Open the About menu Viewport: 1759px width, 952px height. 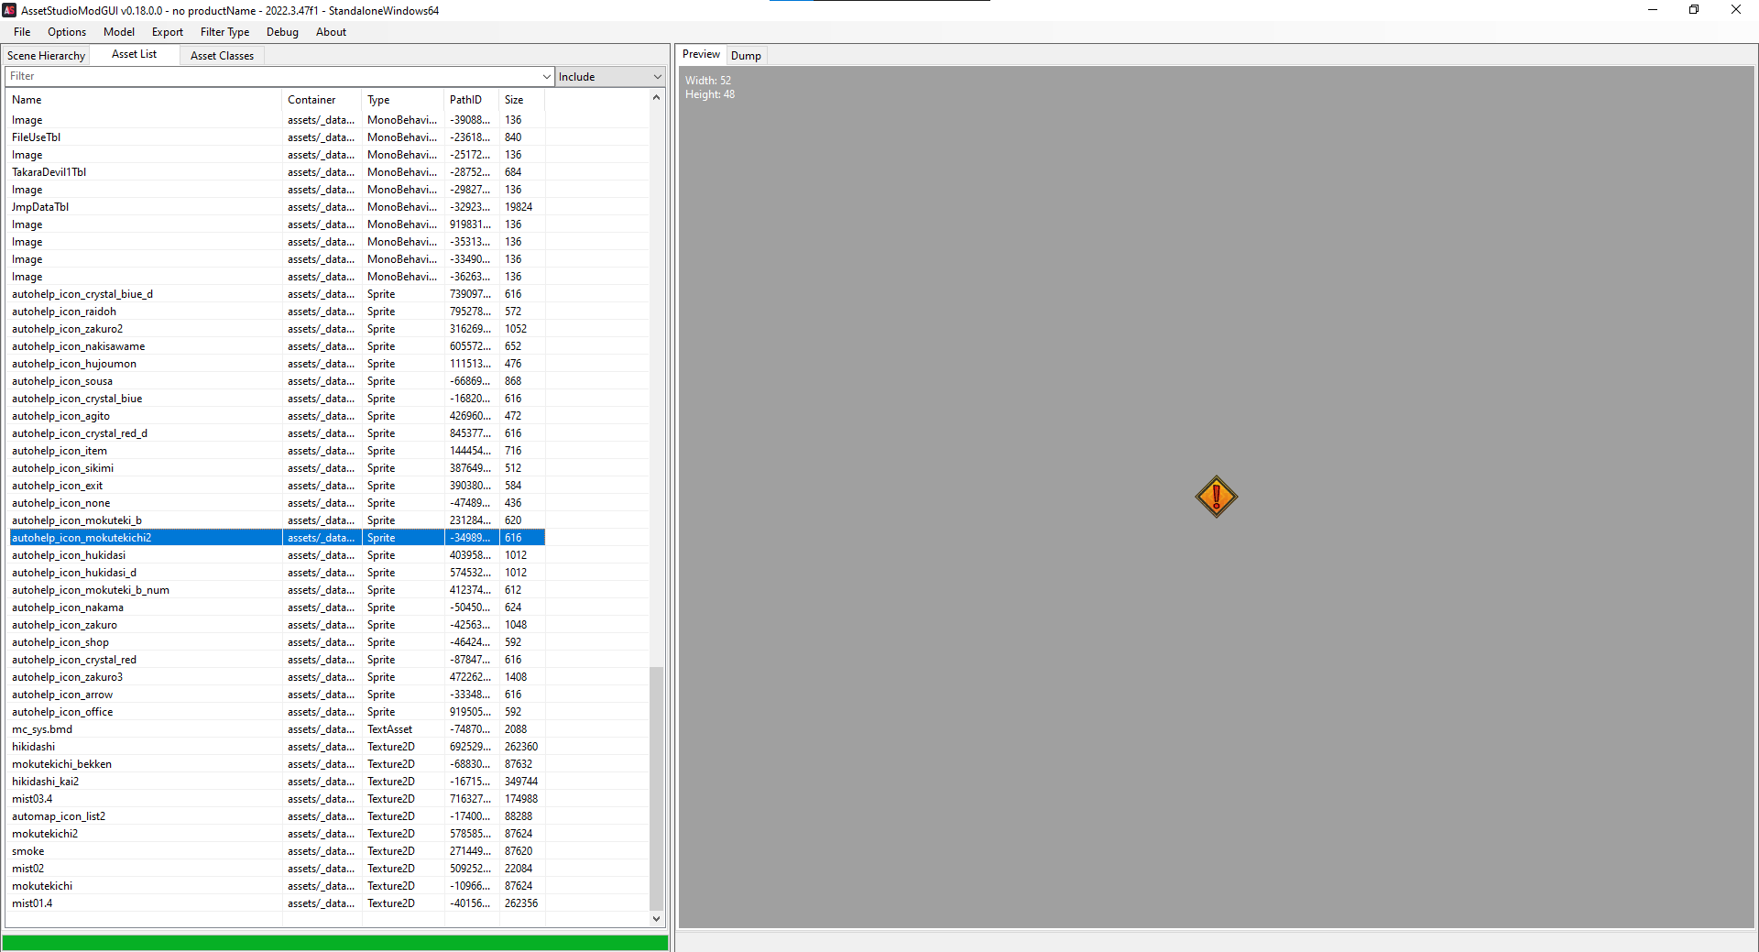pyautogui.click(x=331, y=32)
